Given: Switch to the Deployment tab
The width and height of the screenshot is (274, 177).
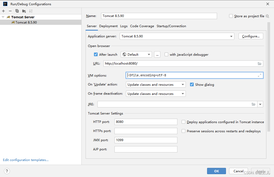Looking at the screenshot, I should pos(108,26).
